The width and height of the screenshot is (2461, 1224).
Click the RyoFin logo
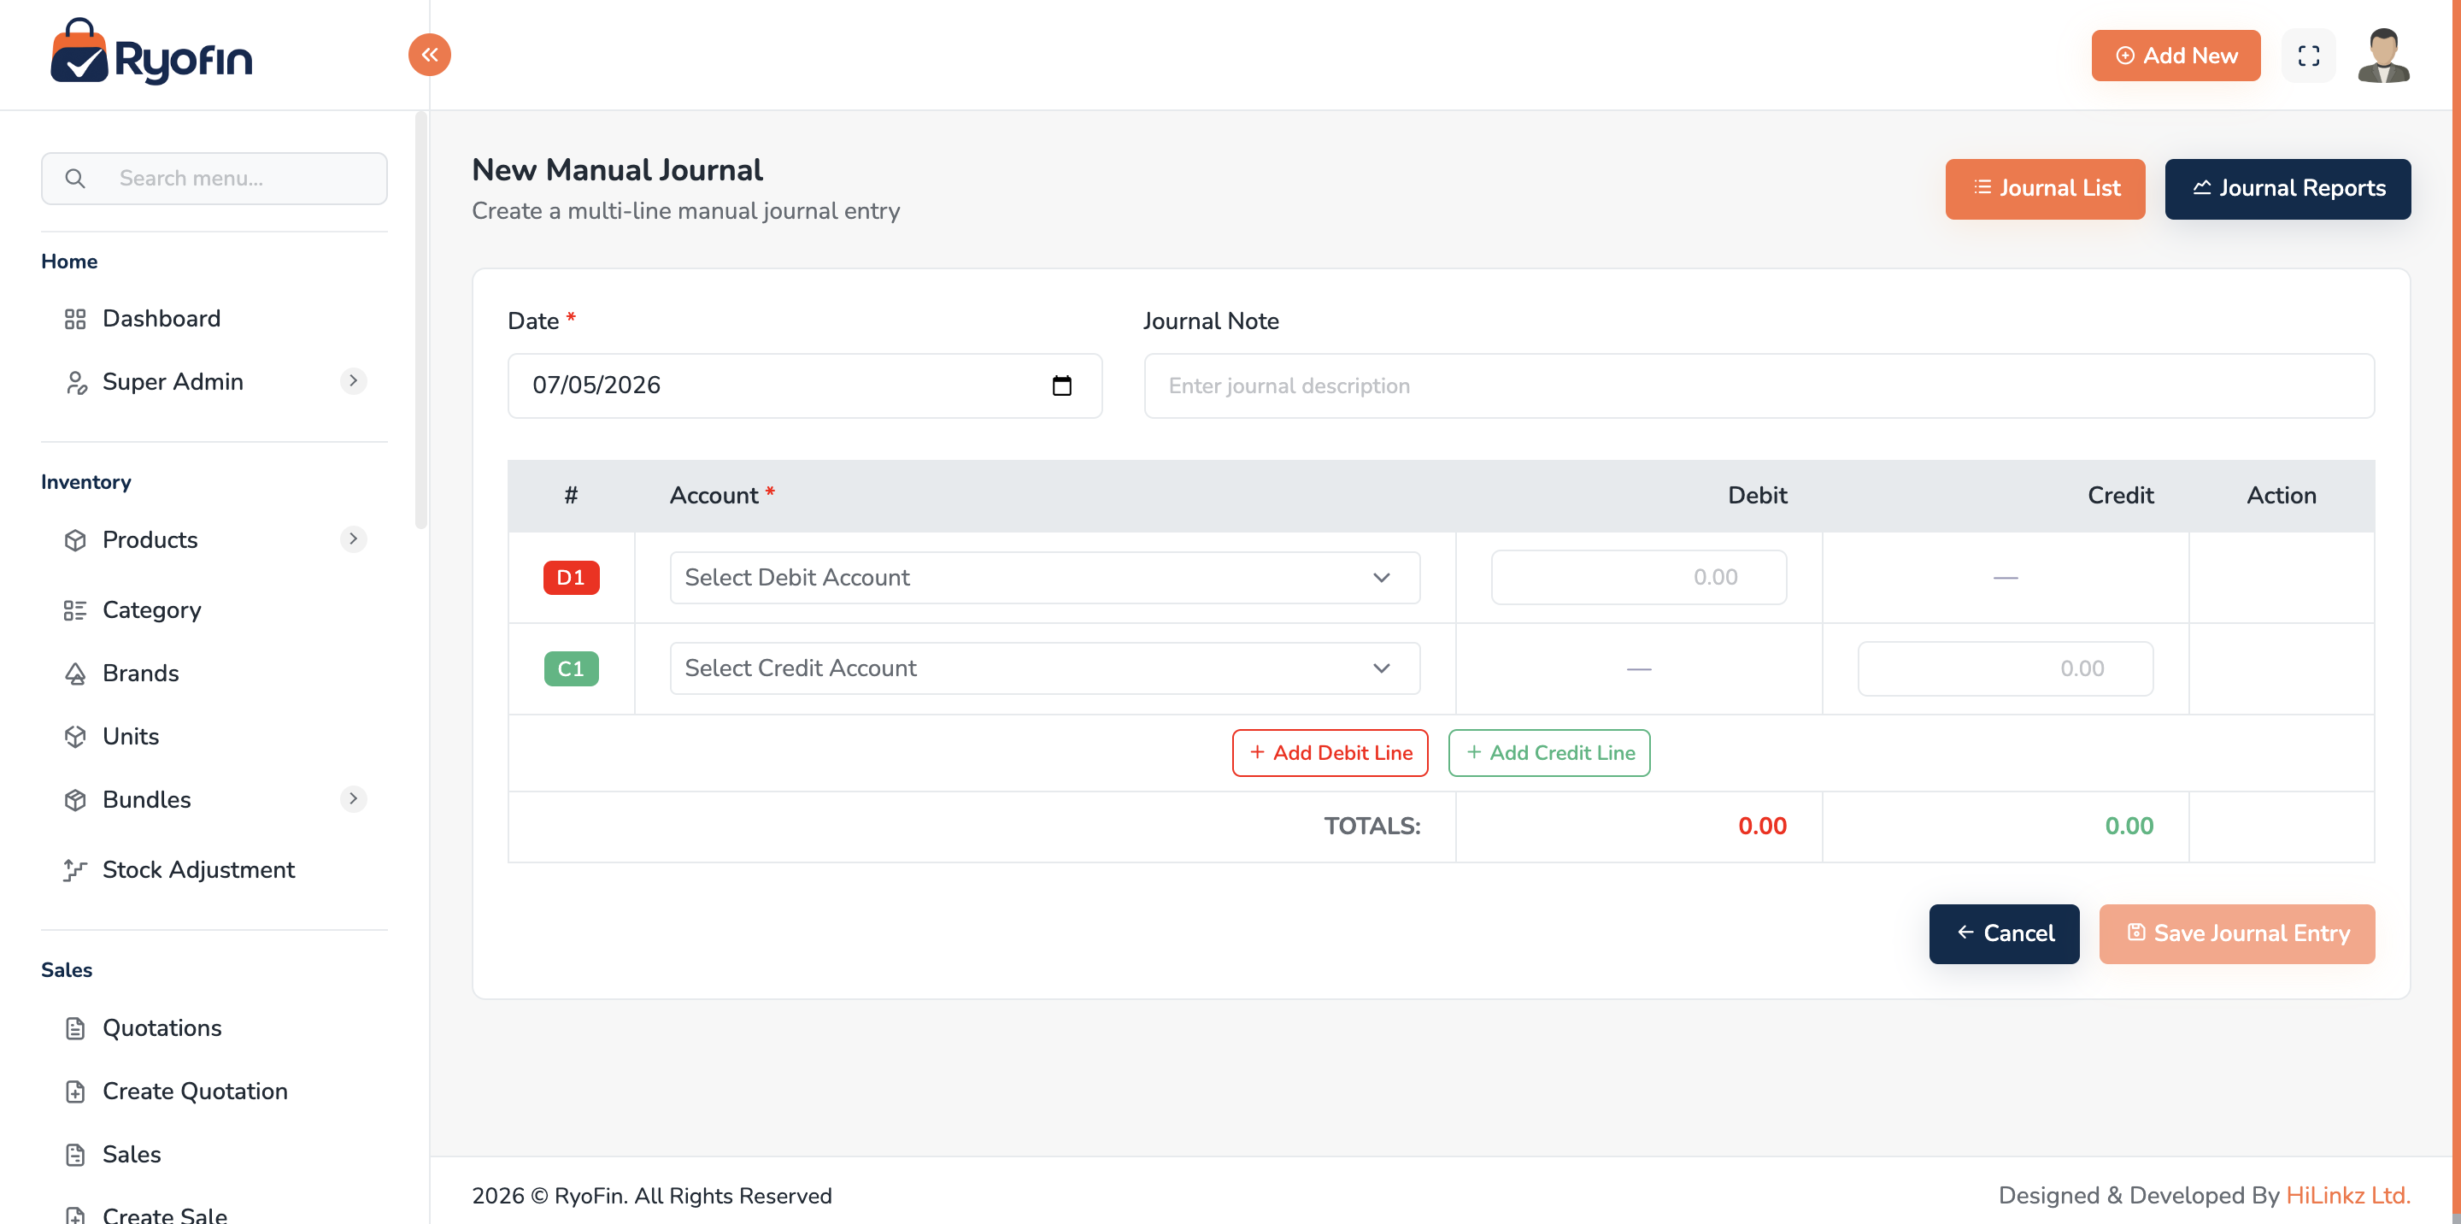coord(151,52)
